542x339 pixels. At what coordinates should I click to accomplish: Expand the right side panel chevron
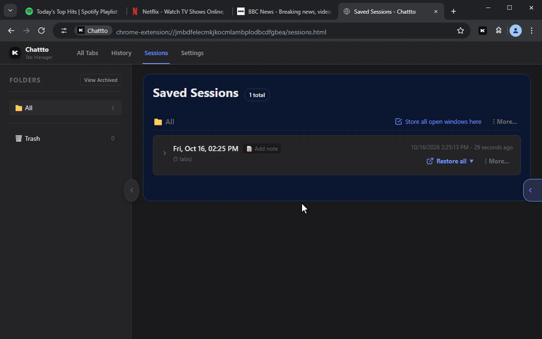(532, 190)
